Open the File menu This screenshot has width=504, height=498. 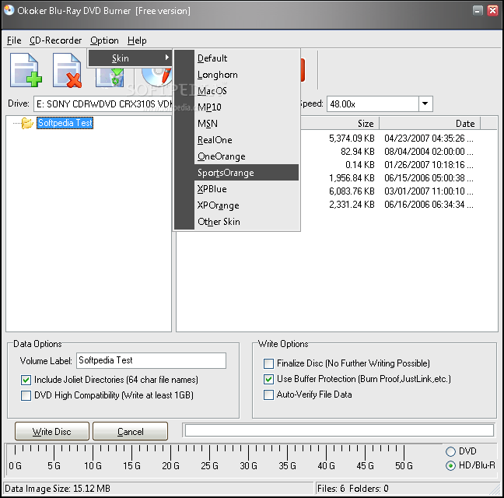coord(14,40)
